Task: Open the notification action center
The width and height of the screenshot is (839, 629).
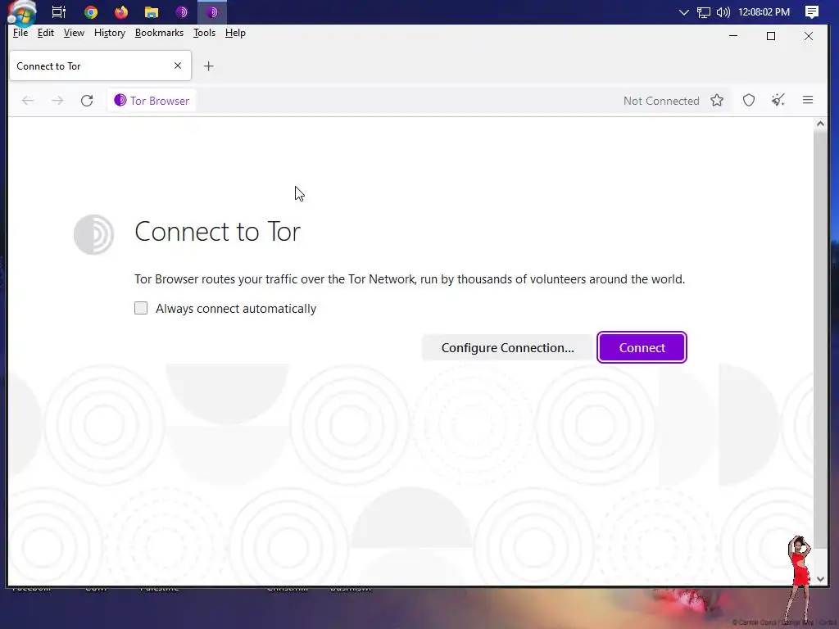Action: [x=811, y=11]
